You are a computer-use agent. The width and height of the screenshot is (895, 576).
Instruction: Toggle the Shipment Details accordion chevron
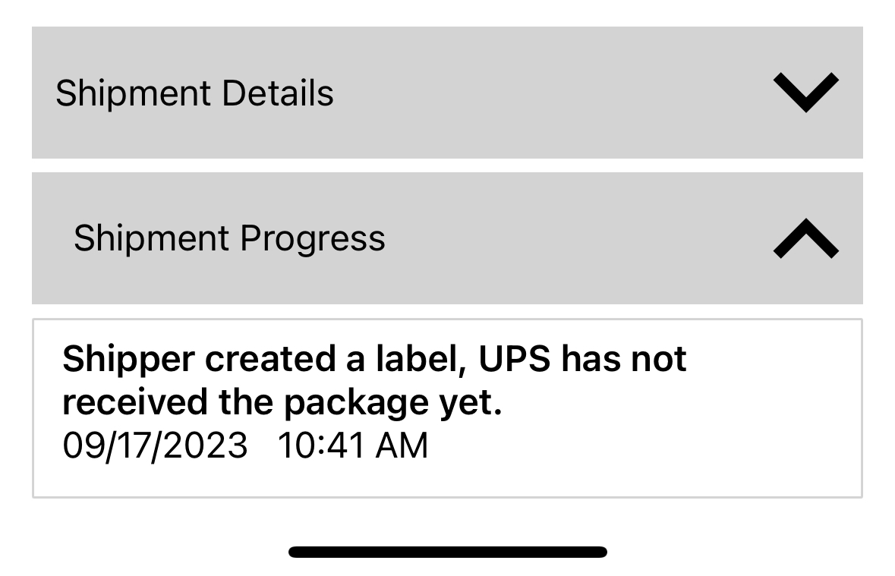[x=805, y=93]
